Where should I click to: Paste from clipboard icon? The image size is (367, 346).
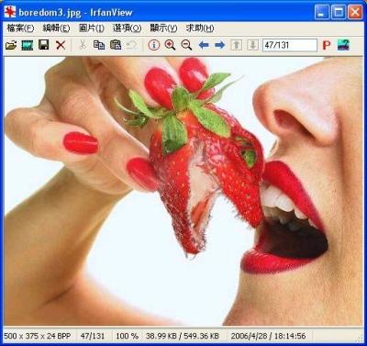(x=116, y=45)
